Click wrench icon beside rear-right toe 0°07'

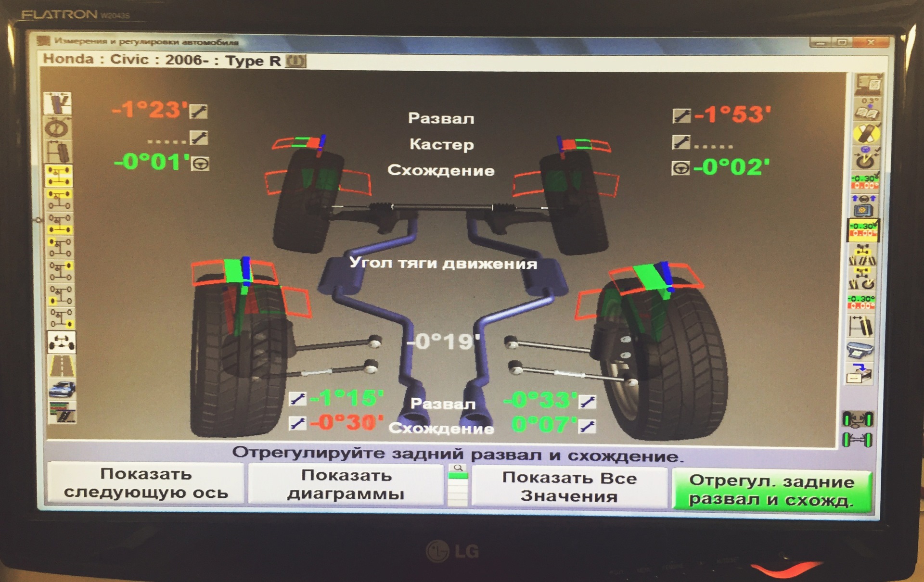click(x=588, y=426)
